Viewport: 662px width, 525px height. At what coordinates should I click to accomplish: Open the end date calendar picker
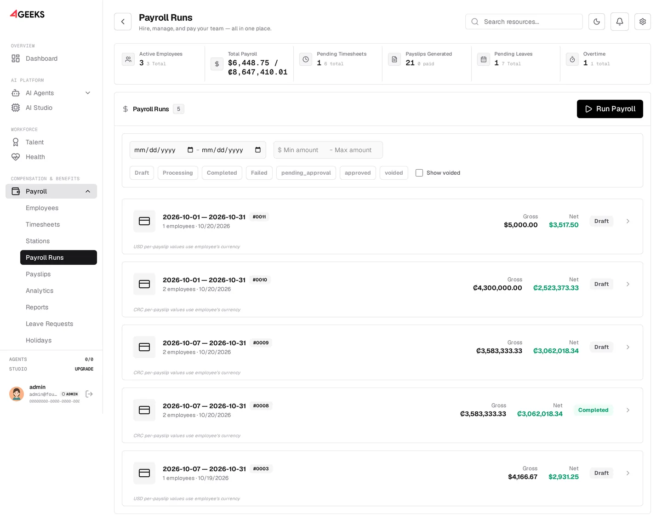258,150
